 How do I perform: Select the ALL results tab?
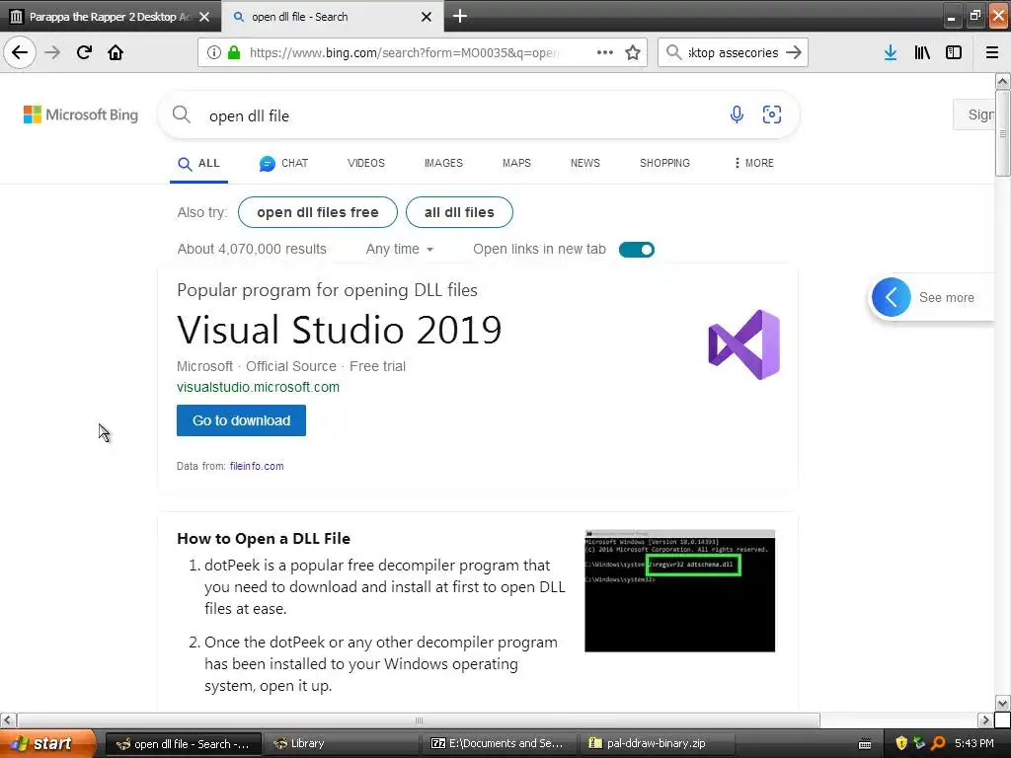[198, 164]
